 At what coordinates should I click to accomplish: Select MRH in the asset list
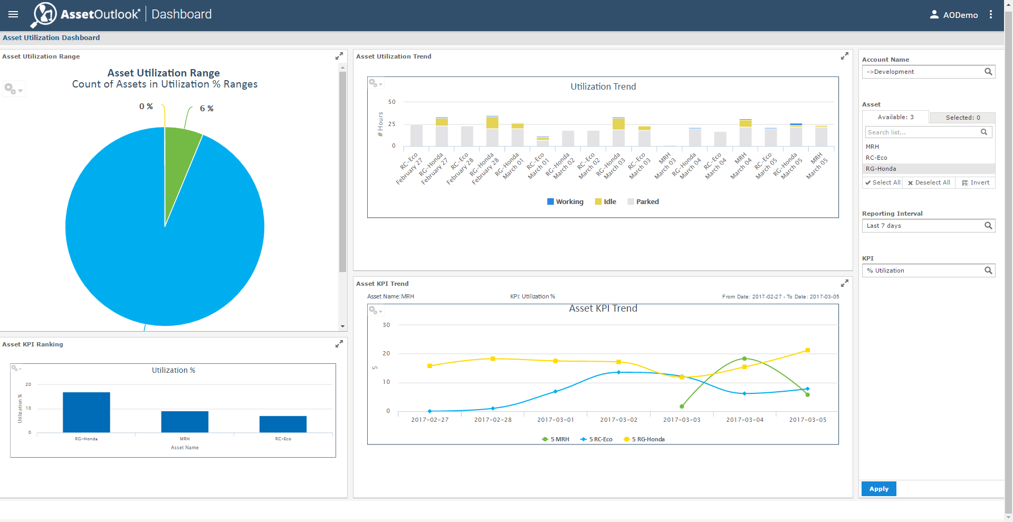pyautogui.click(x=929, y=147)
